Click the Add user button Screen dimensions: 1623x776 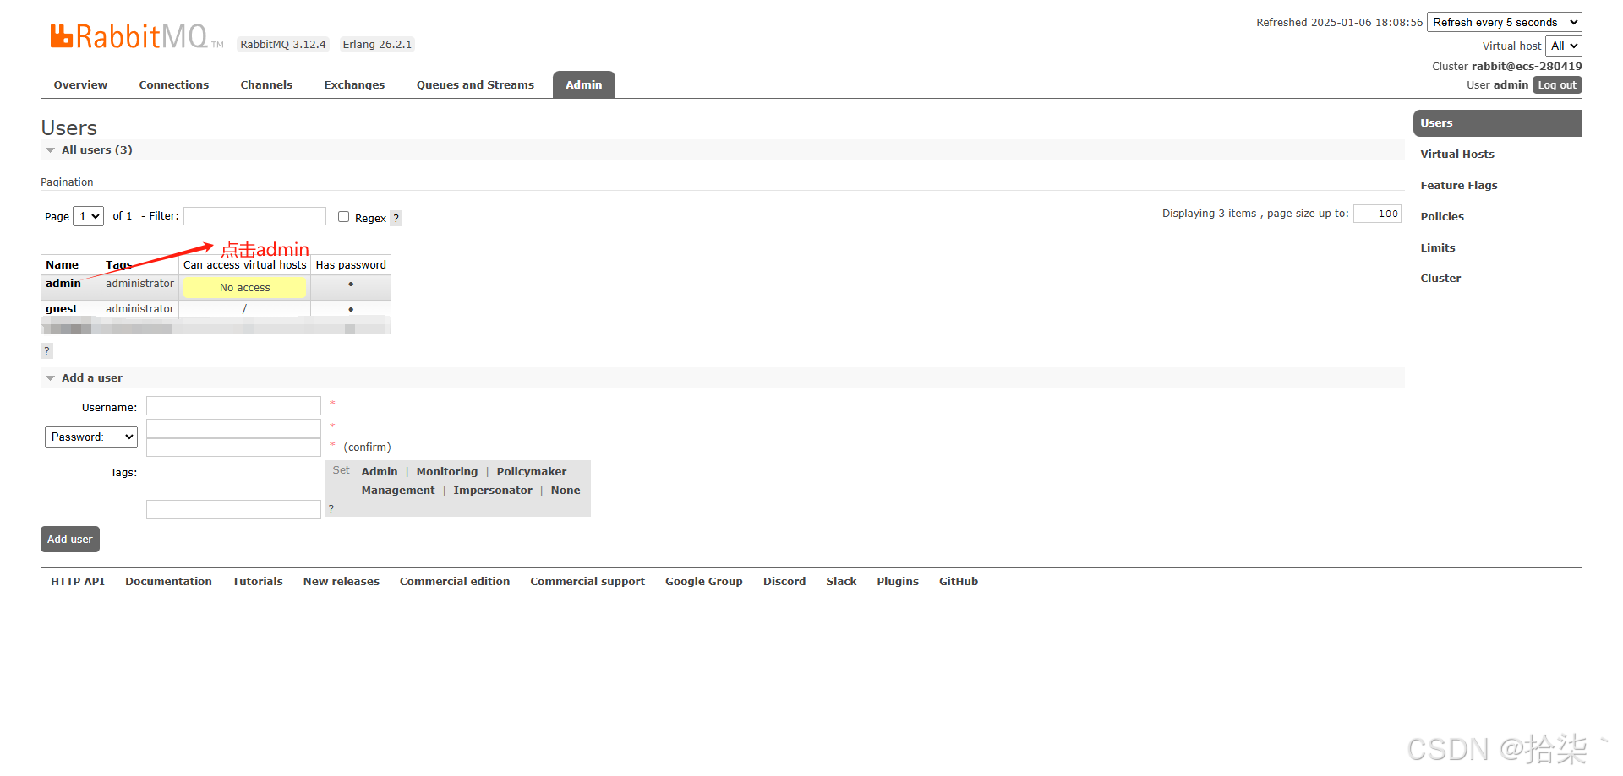coord(69,539)
